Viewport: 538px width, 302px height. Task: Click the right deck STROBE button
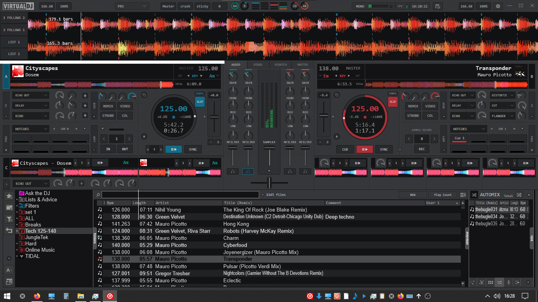(x=413, y=116)
